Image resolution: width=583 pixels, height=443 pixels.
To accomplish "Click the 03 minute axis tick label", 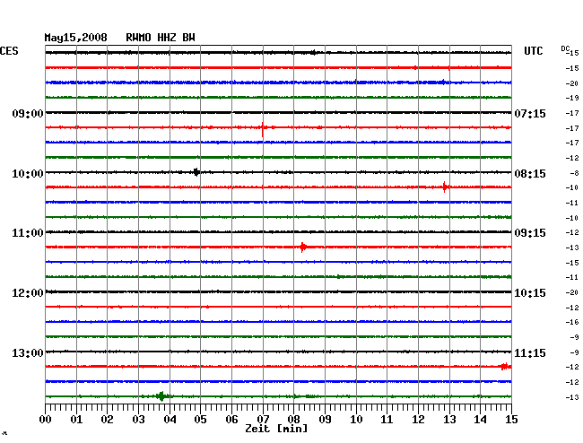I will tap(138, 419).
